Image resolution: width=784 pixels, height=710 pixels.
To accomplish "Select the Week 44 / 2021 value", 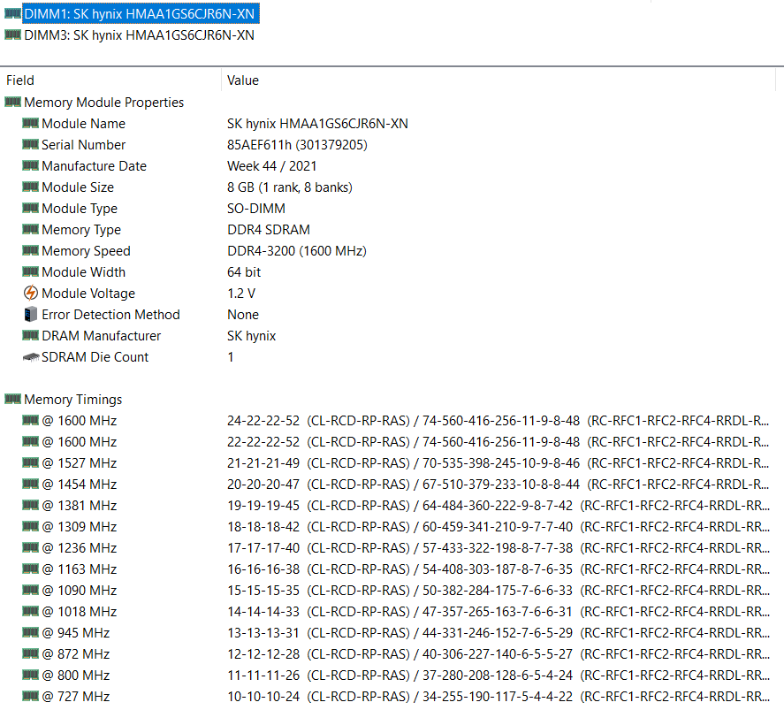I will [x=271, y=166].
